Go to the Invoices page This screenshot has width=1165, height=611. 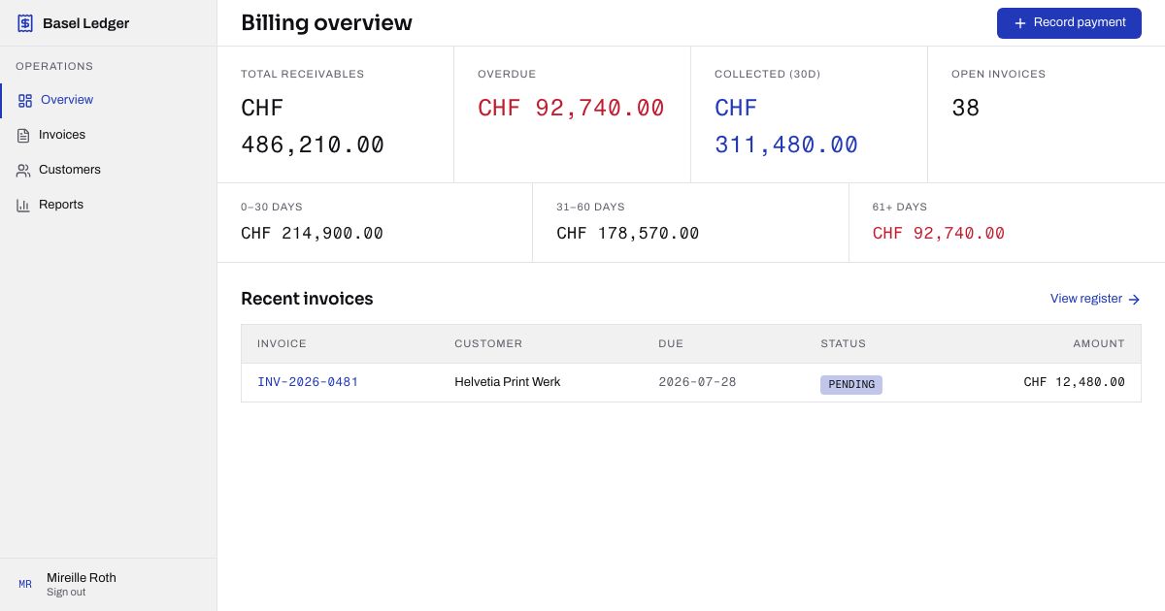109,135
